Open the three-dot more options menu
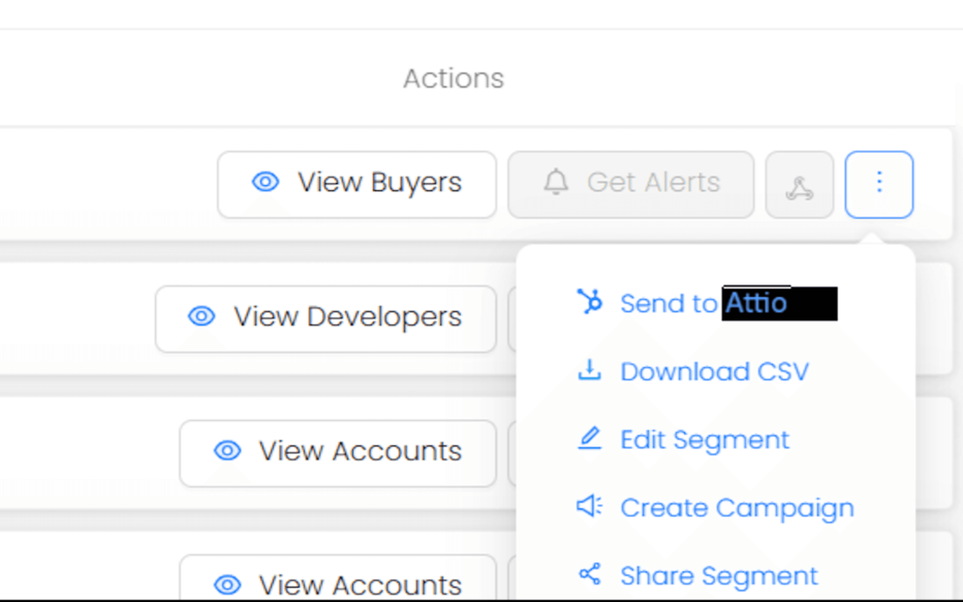Image resolution: width=963 pixels, height=602 pixels. tap(879, 185)
